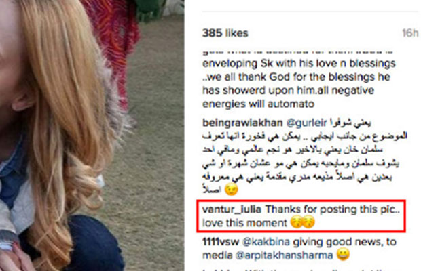The width and height of the screenshot is (421, 271).
Task: Click the partially visible bottom comment
Action: (x=295, y=269)
